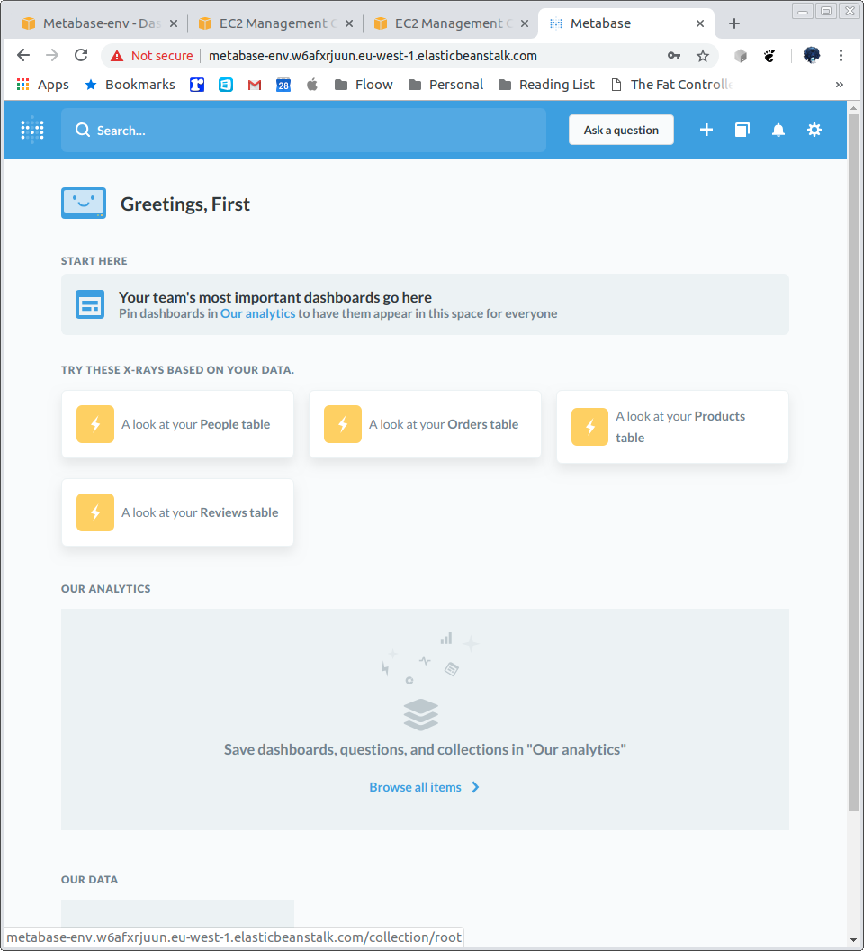Open the Chrome three-dot menu
Screen dimensions: 864x951
[841, 55]
